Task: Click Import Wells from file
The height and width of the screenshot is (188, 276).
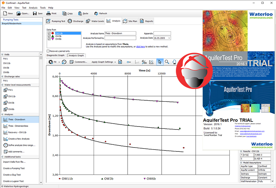Action: (x=14, y=162)
